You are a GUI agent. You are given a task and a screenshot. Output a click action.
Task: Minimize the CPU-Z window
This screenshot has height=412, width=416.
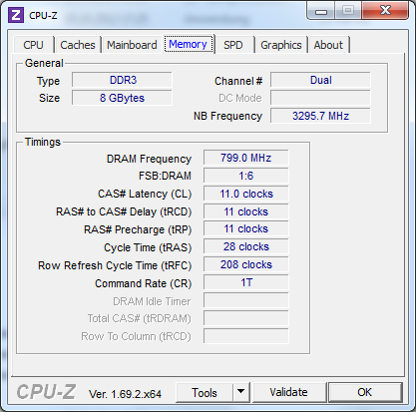click(321, 12)
